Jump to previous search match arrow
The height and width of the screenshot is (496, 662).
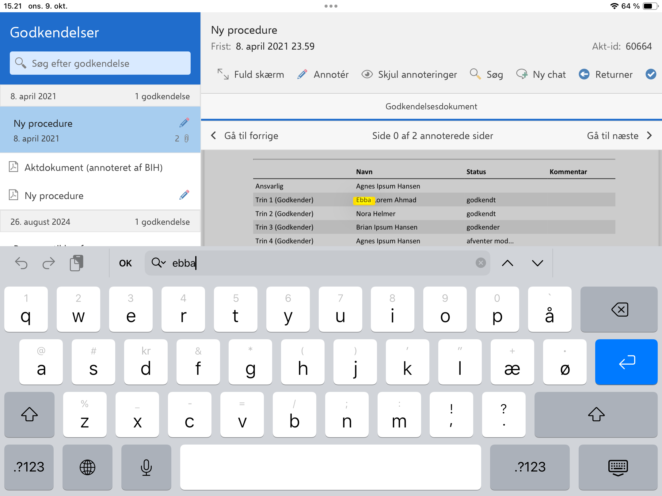pos(508,263)
